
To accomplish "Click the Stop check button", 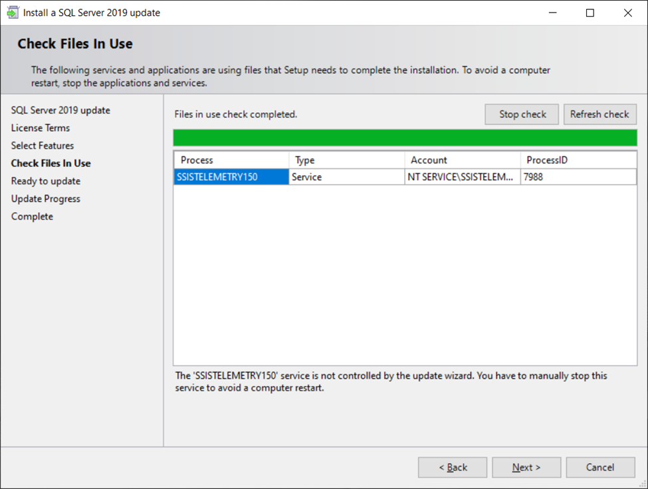I will coord(522,114).
